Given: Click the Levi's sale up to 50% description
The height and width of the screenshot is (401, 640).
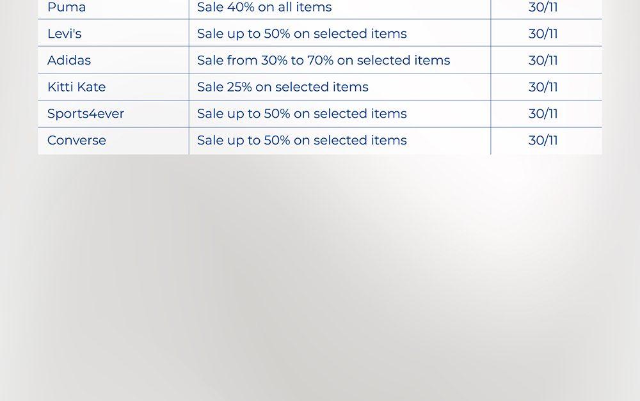Looking at the screenshot, I should tap(301, 34).
